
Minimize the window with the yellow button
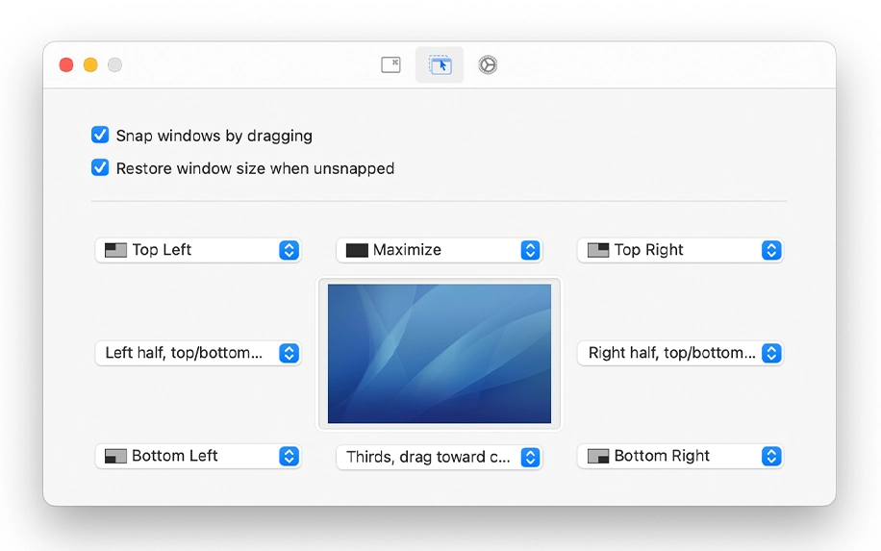pyautogui.click(x=90, y=65)
